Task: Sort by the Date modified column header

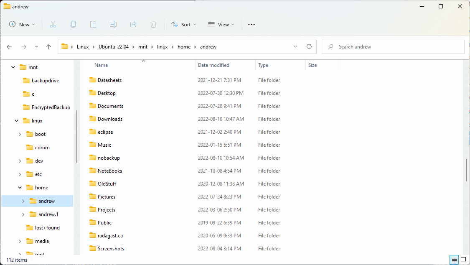Action: point(213,65)
